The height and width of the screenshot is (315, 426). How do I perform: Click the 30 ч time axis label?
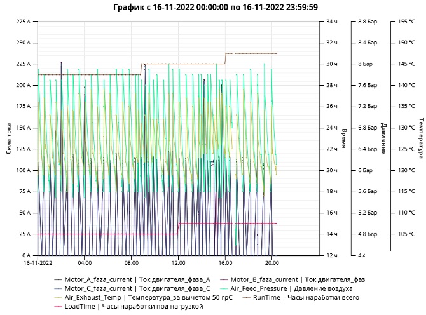click(x=331, y=64)
